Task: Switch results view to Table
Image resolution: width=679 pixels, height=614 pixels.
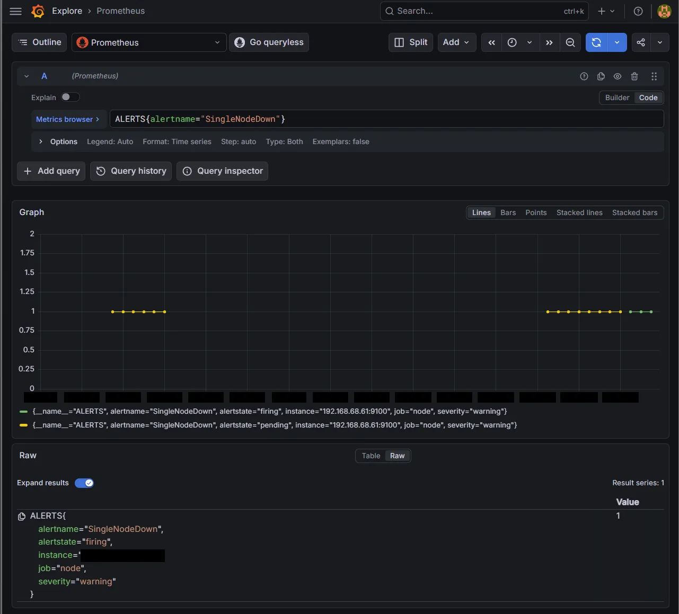Action: coord(371,456)
